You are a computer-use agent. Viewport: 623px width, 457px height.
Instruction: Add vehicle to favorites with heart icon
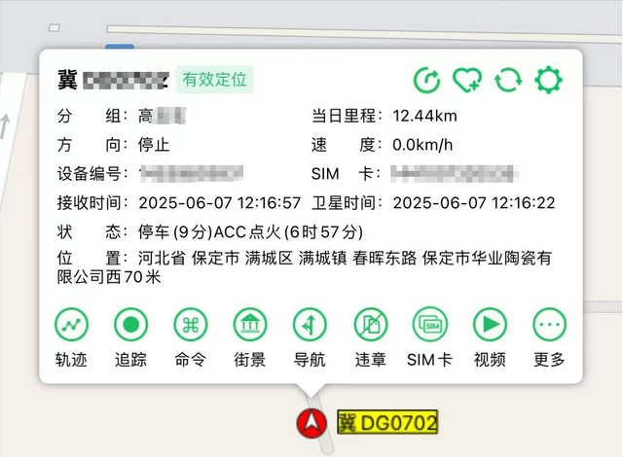coord(468,80)
